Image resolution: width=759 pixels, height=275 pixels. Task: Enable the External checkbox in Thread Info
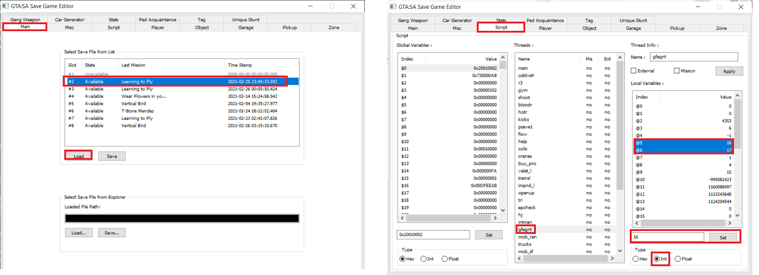pos(633,71)
